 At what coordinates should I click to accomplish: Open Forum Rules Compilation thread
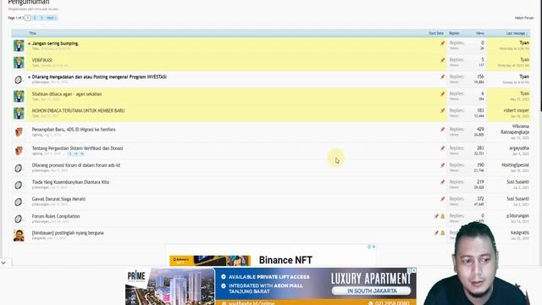[x=56, y=216]
